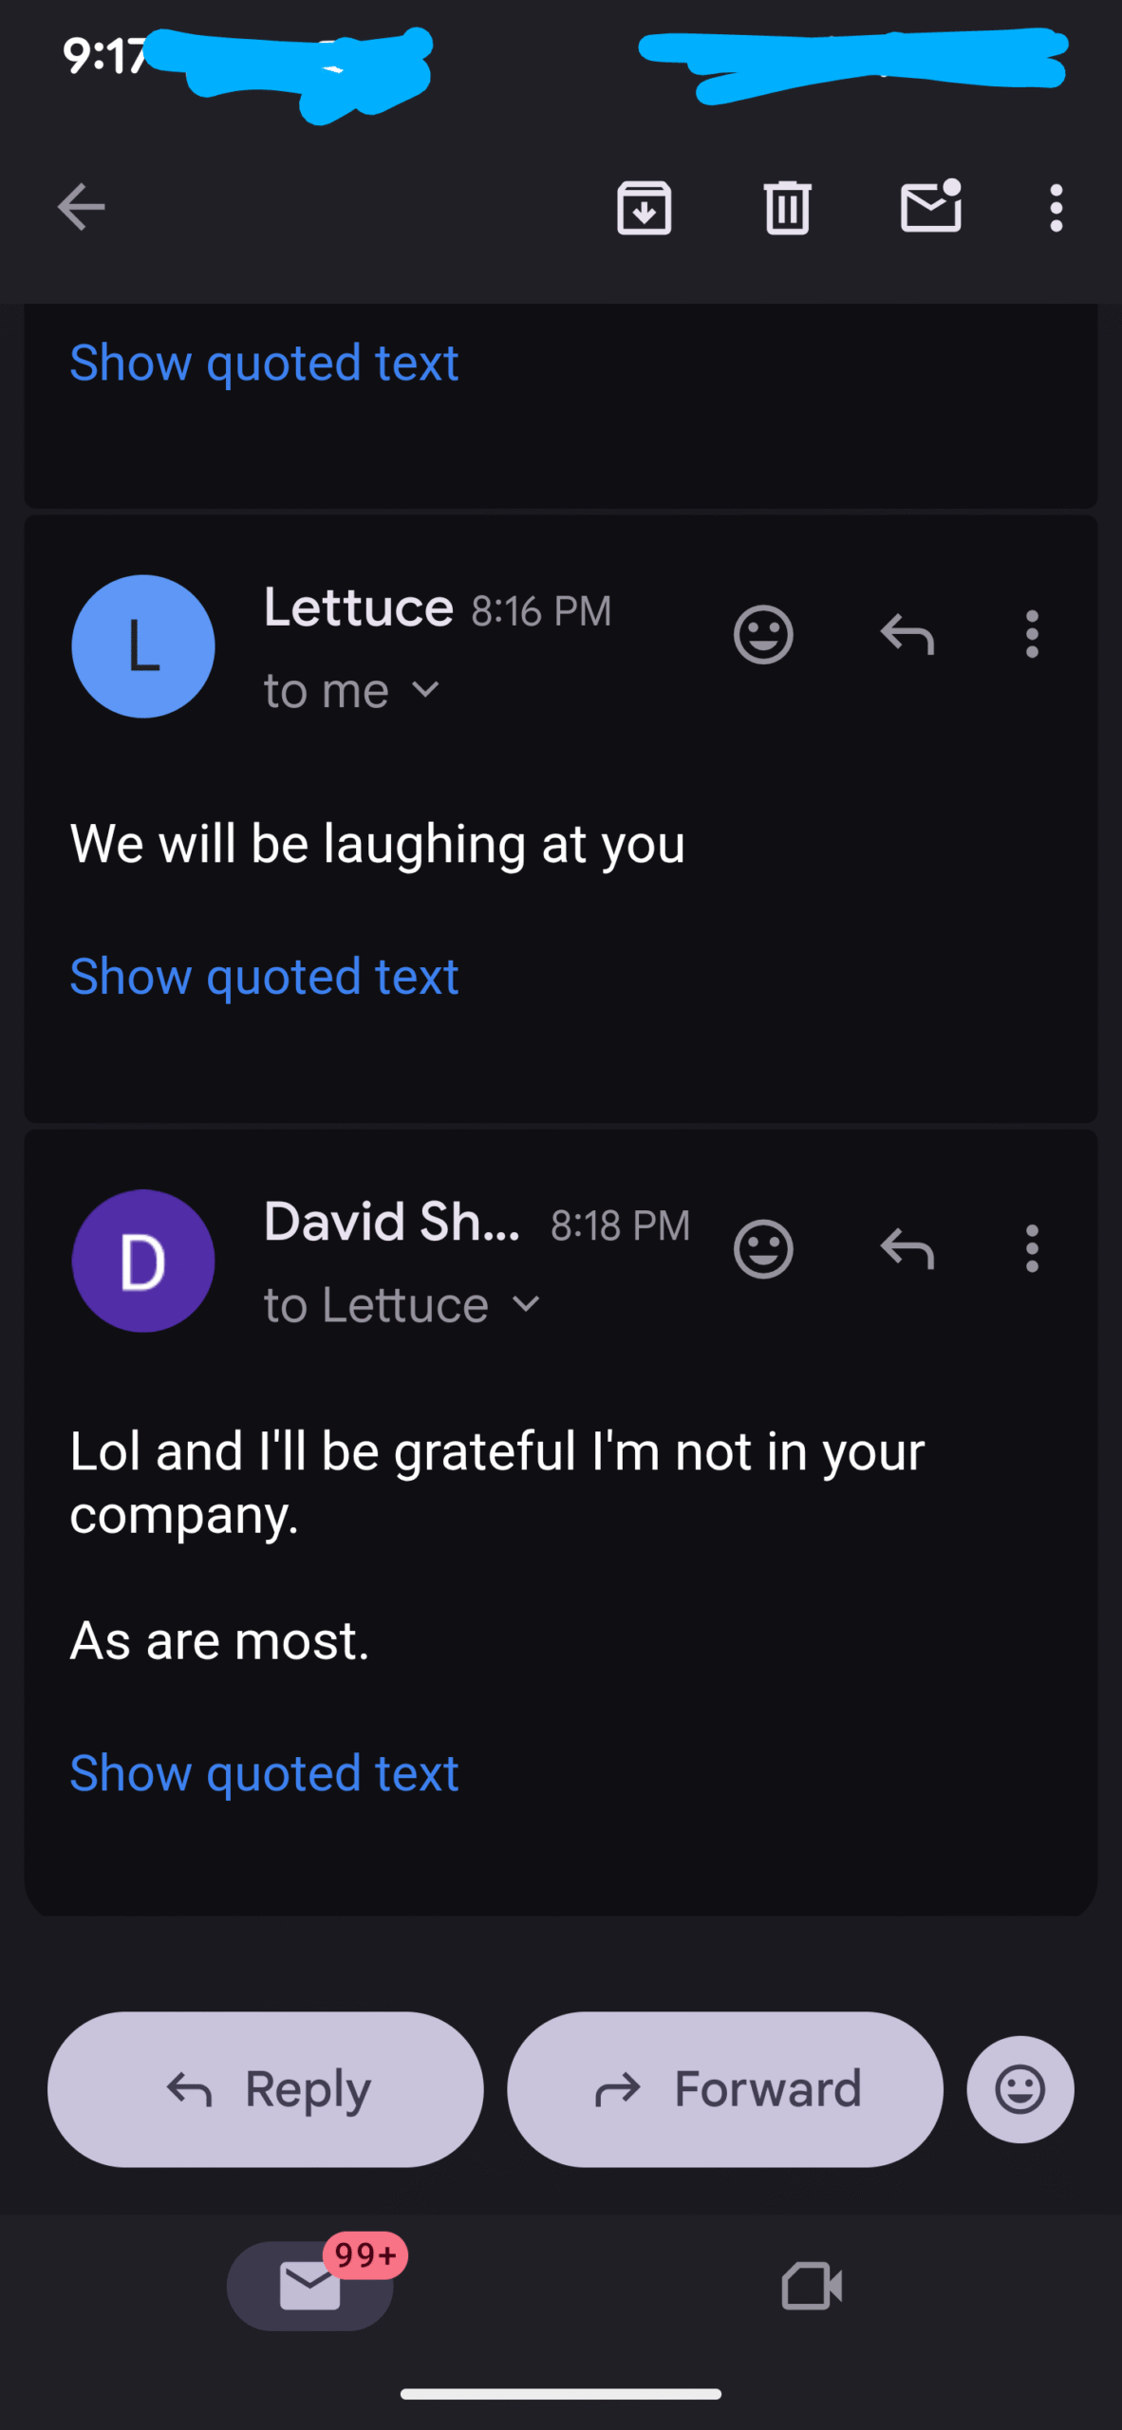Open the top-bar overflow menu
Viewport: 1122px width, 2430px height.
click(x=1056, y=208)
